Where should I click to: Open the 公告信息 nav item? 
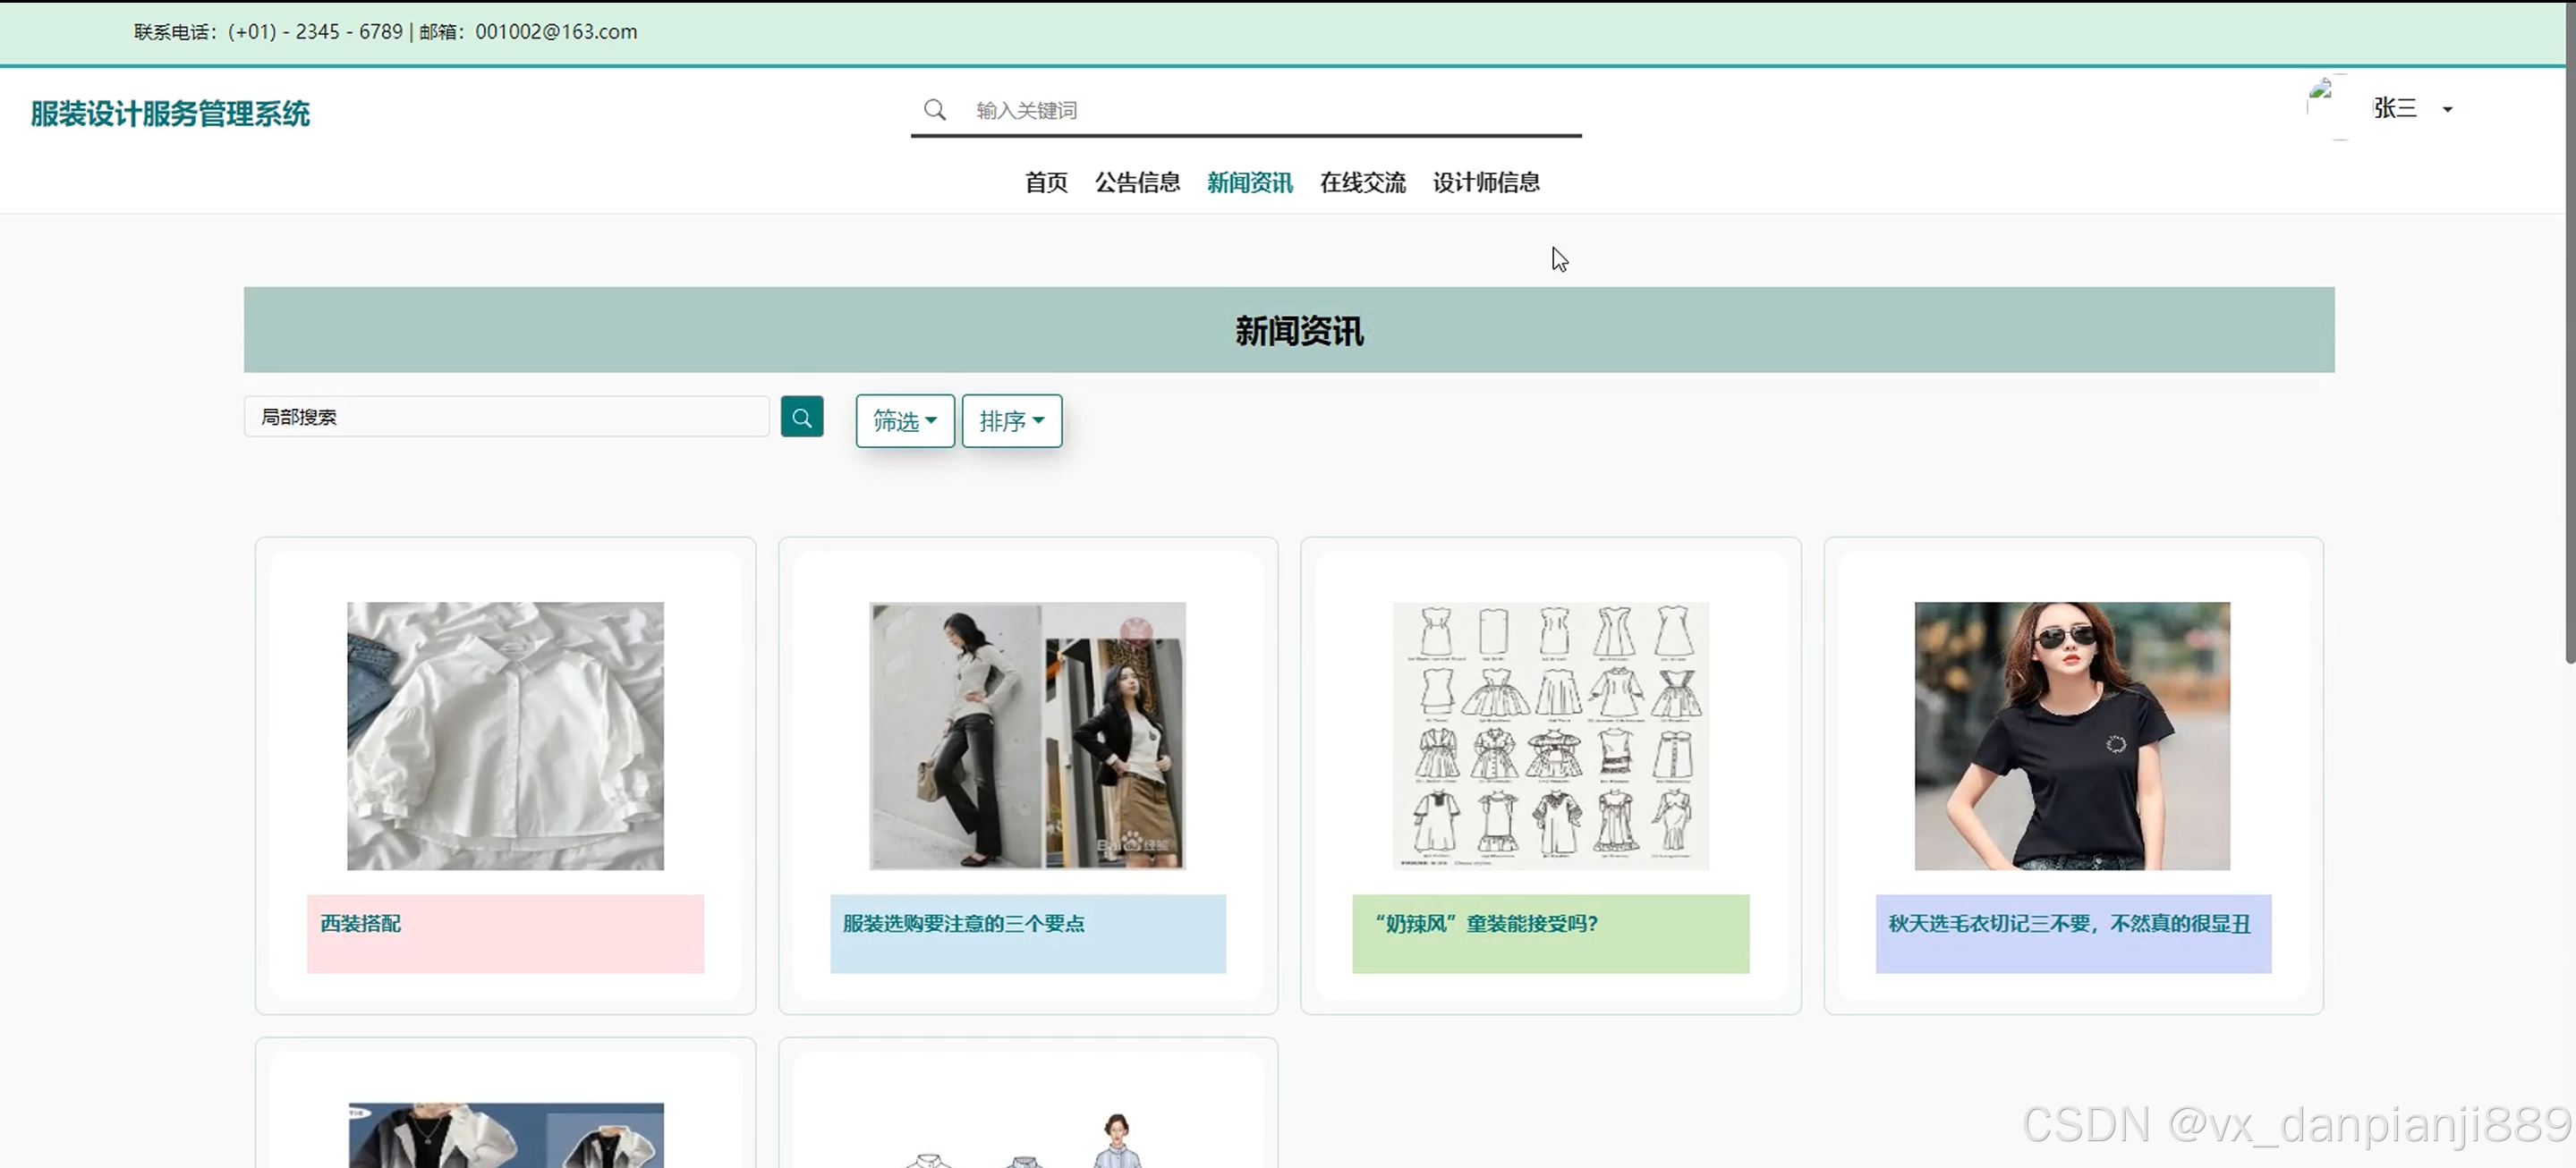point(1137,182)
